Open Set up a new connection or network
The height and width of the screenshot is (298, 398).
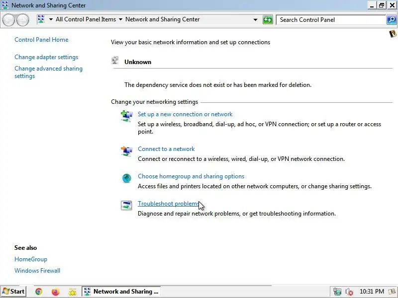[185, 114]
